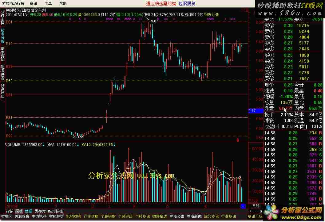Screen dimensions: 325x222
Task: Click the 日线 period selector
Action: (x=256, y=206)
